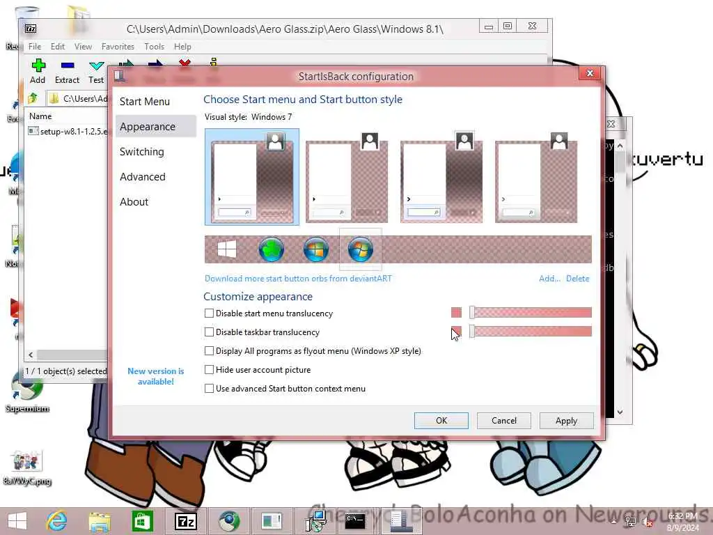Click the New version is available link
This screenshot has height=535, width=713.
point(155,376)
